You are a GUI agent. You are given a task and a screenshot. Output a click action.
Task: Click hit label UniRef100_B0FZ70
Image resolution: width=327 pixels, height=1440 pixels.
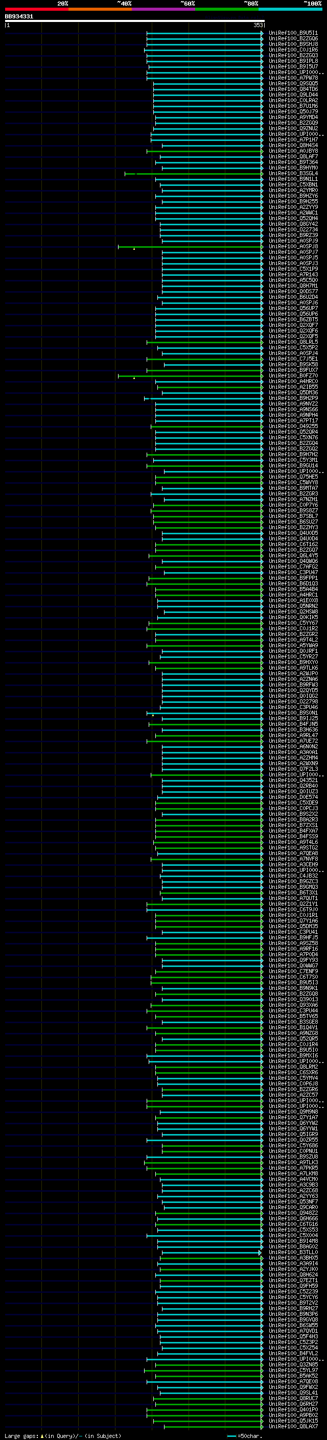point(293,375)
